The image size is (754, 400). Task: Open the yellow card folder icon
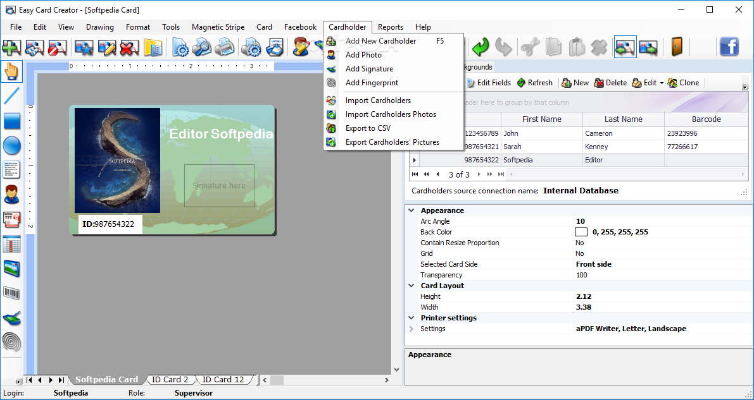(153, 47)
